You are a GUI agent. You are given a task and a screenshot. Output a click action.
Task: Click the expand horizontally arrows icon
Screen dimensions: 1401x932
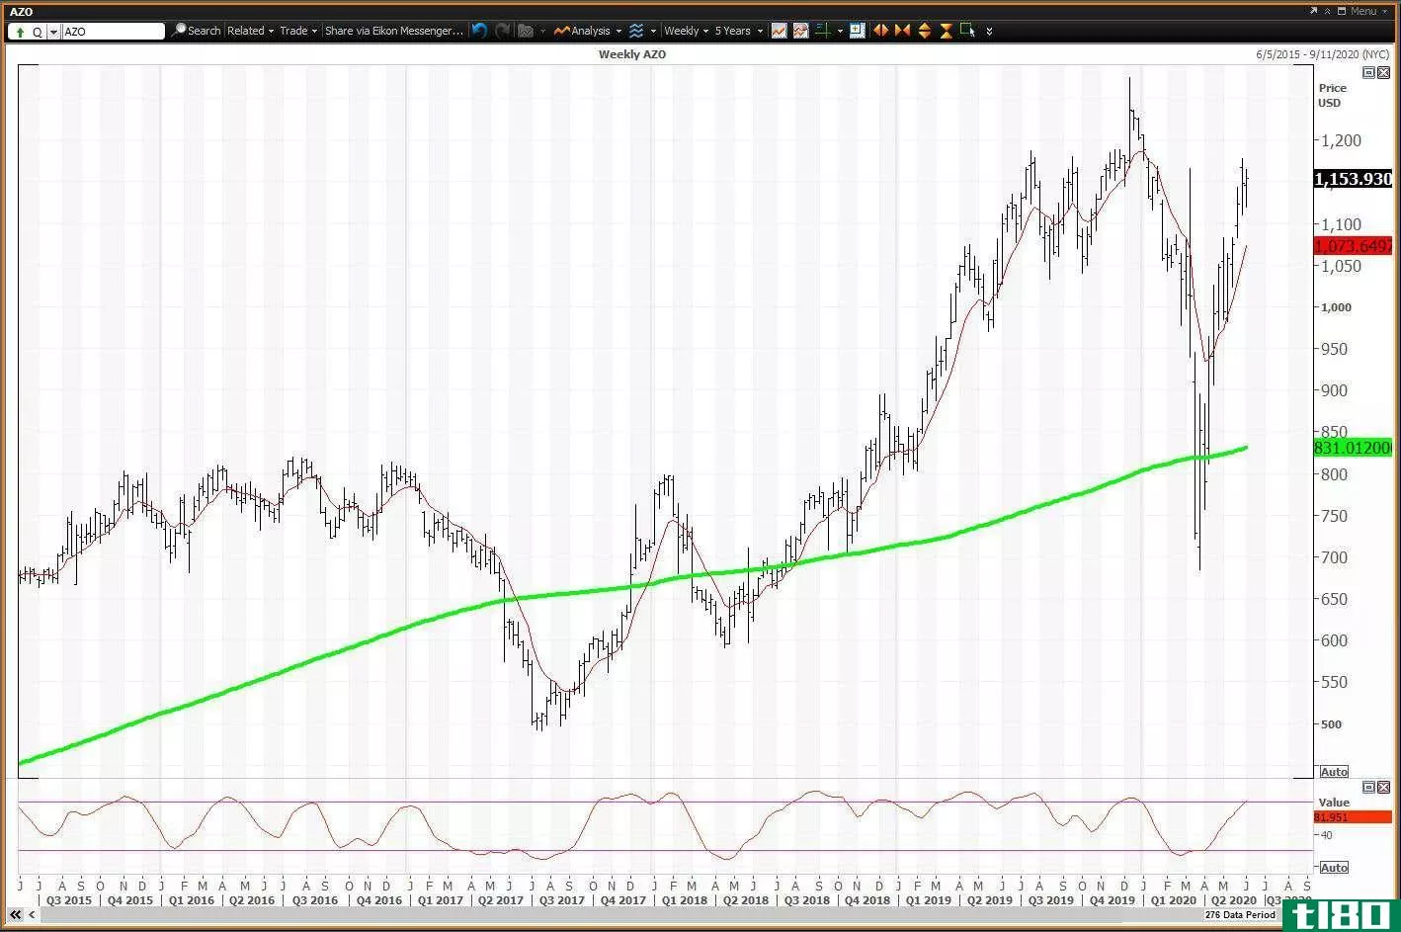pyautogui.click(x=880, y=31)
